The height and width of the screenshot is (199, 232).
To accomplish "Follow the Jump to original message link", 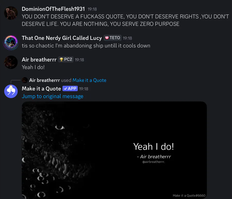I will [53, 96].
